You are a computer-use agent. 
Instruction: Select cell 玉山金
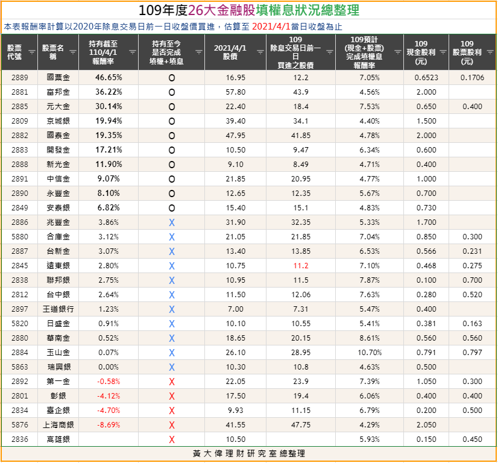point(58,353)
